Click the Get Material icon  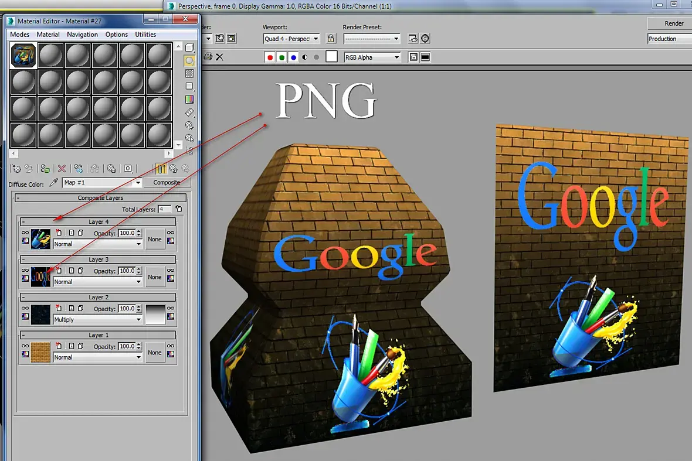(16, 168)
